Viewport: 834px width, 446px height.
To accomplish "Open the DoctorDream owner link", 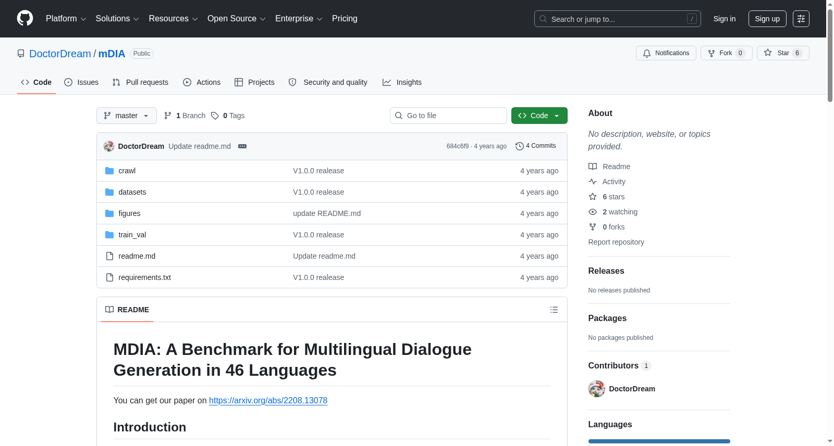I will [x=60, y=54].
